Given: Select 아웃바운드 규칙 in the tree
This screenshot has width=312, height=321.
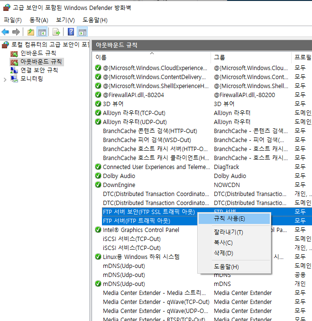Looking at the screenshot, I should tap(41, 62).
